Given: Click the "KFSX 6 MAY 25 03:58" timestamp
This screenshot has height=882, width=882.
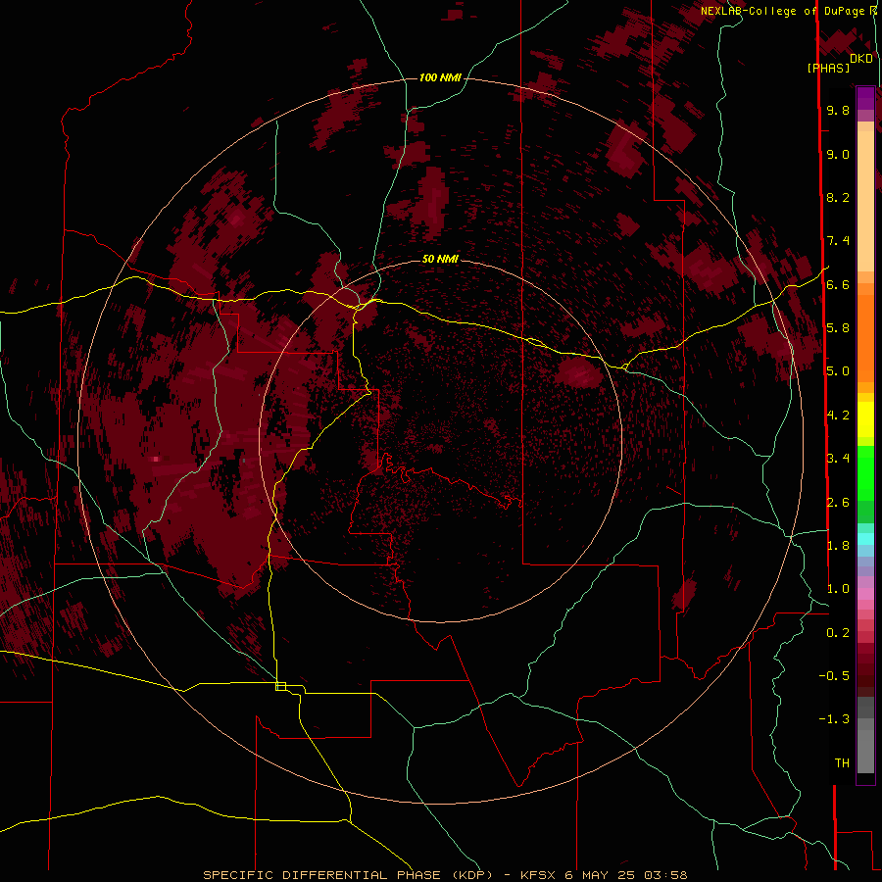Looking at the screenshot, I should coord(604,875).
